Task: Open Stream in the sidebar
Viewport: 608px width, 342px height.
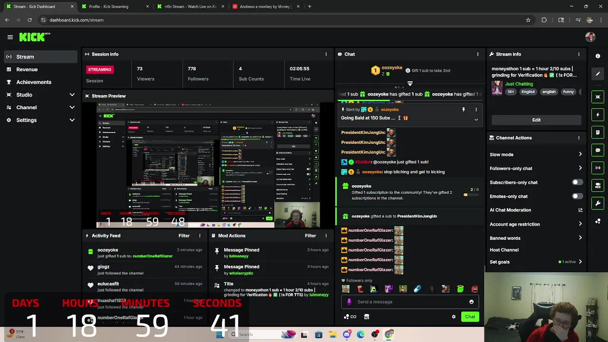Action: 40,57
